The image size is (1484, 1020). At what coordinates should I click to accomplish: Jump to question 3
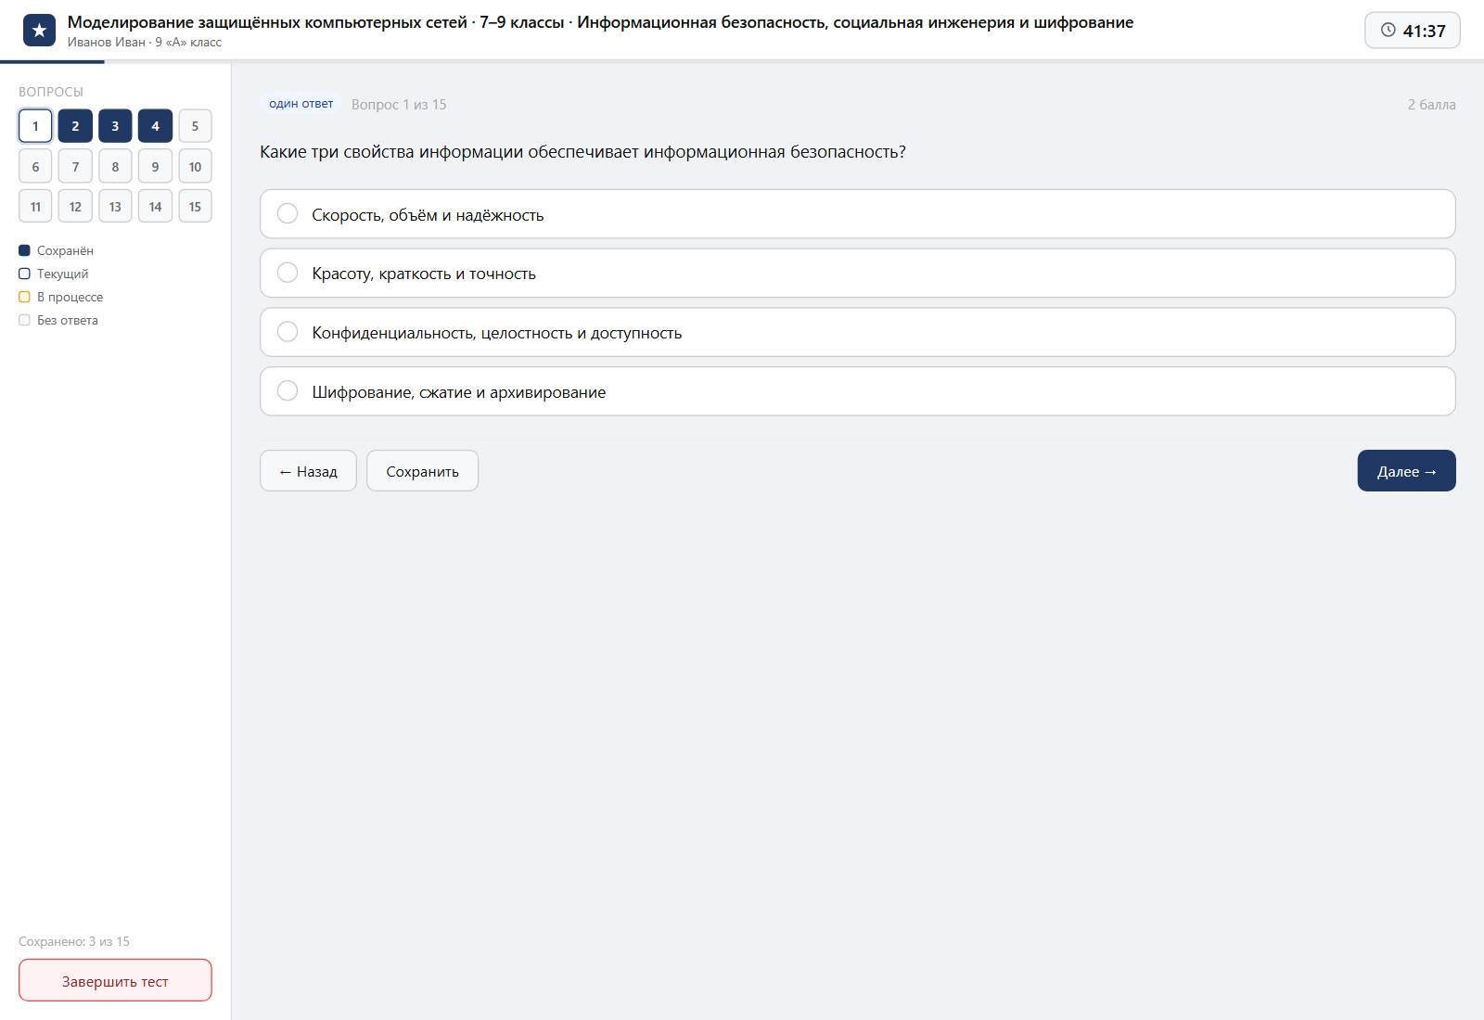115,126
